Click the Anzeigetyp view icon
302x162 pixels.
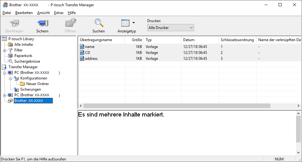coord(125,23)
